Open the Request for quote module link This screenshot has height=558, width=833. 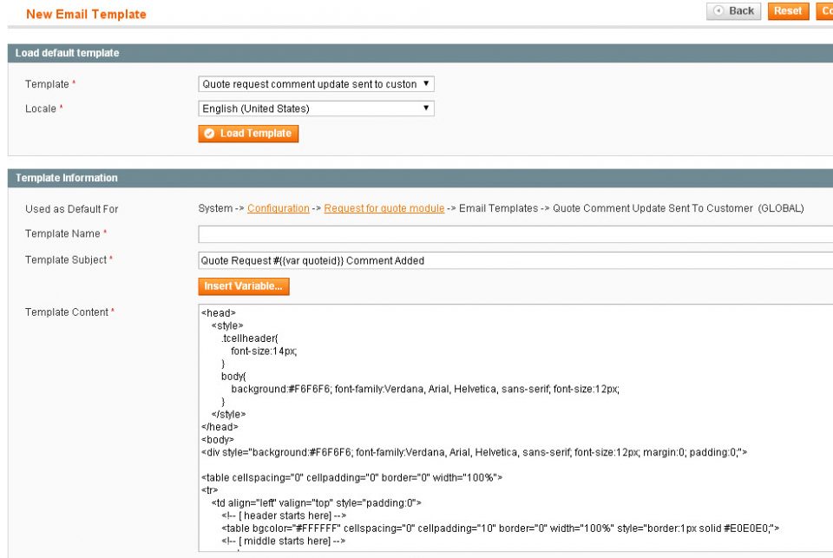384,208
